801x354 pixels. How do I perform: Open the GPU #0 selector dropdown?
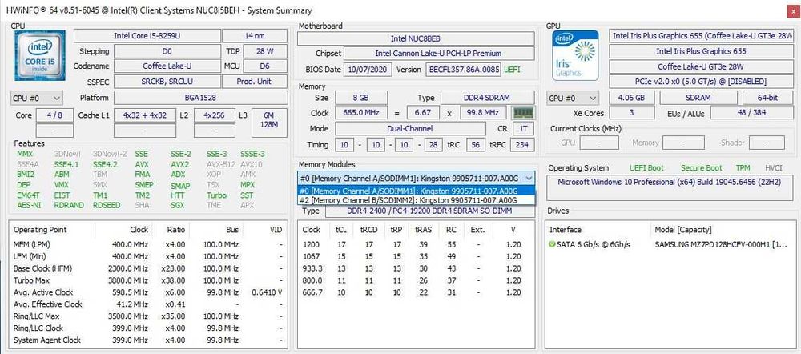click(x=573, y=98)
